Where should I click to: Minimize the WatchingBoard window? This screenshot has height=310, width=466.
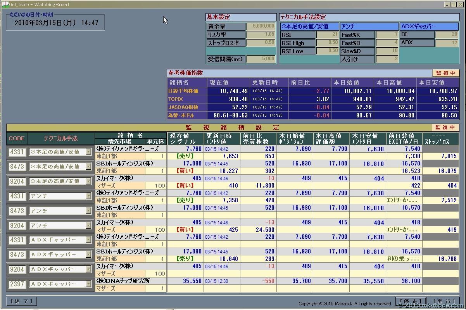(447, 4)
